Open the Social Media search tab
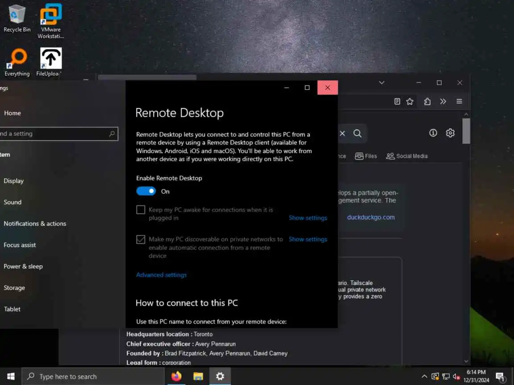Image resolution: width=514 pixels, height=385 pixels. coord(407,156)
